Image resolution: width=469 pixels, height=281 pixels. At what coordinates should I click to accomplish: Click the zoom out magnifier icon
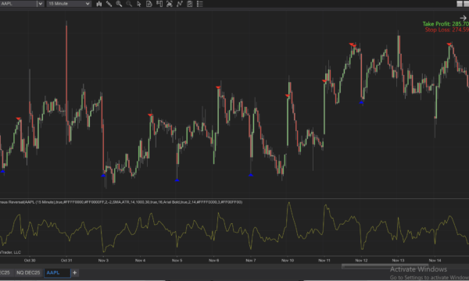click(129, 4)
